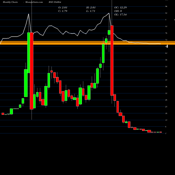Screen dimensions: 175x175
Task: Click the 'OC: 12.29' readout
Action: [x=120, y=8]
